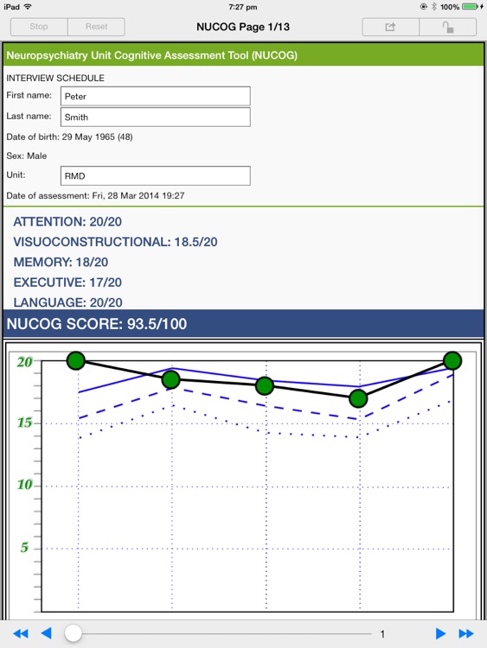
Task: Tap the Reset button
Action: click(96, 27)
